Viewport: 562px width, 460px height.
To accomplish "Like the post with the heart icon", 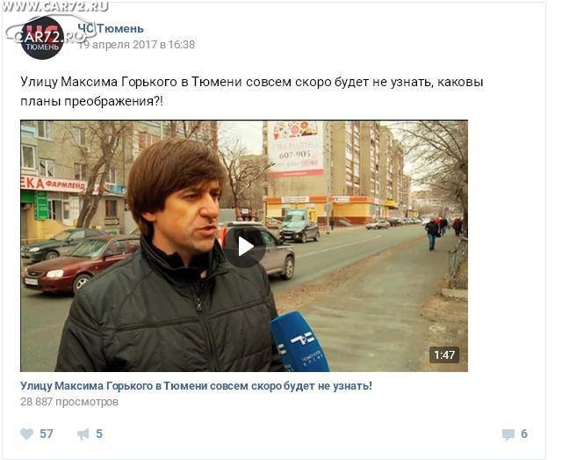I will (27, 434).
